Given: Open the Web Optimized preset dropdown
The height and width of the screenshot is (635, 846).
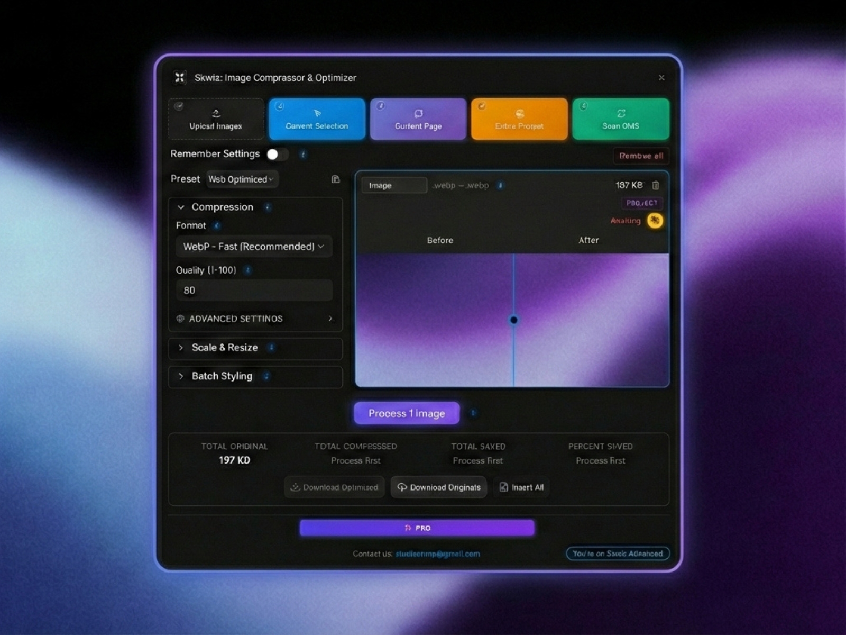Looking at the screenshot, I should pos(242,179).
